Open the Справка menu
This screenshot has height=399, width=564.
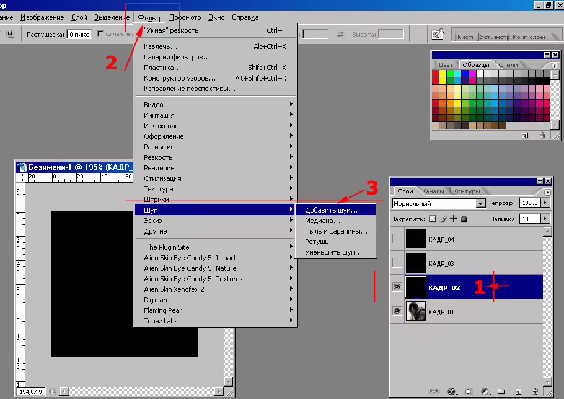[x=245, y=17]
